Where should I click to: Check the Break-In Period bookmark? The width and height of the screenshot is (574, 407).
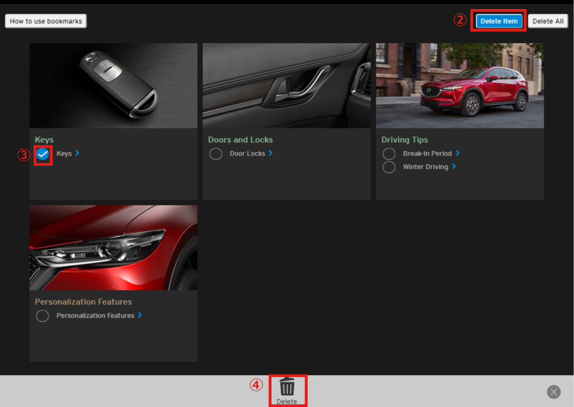389,153
